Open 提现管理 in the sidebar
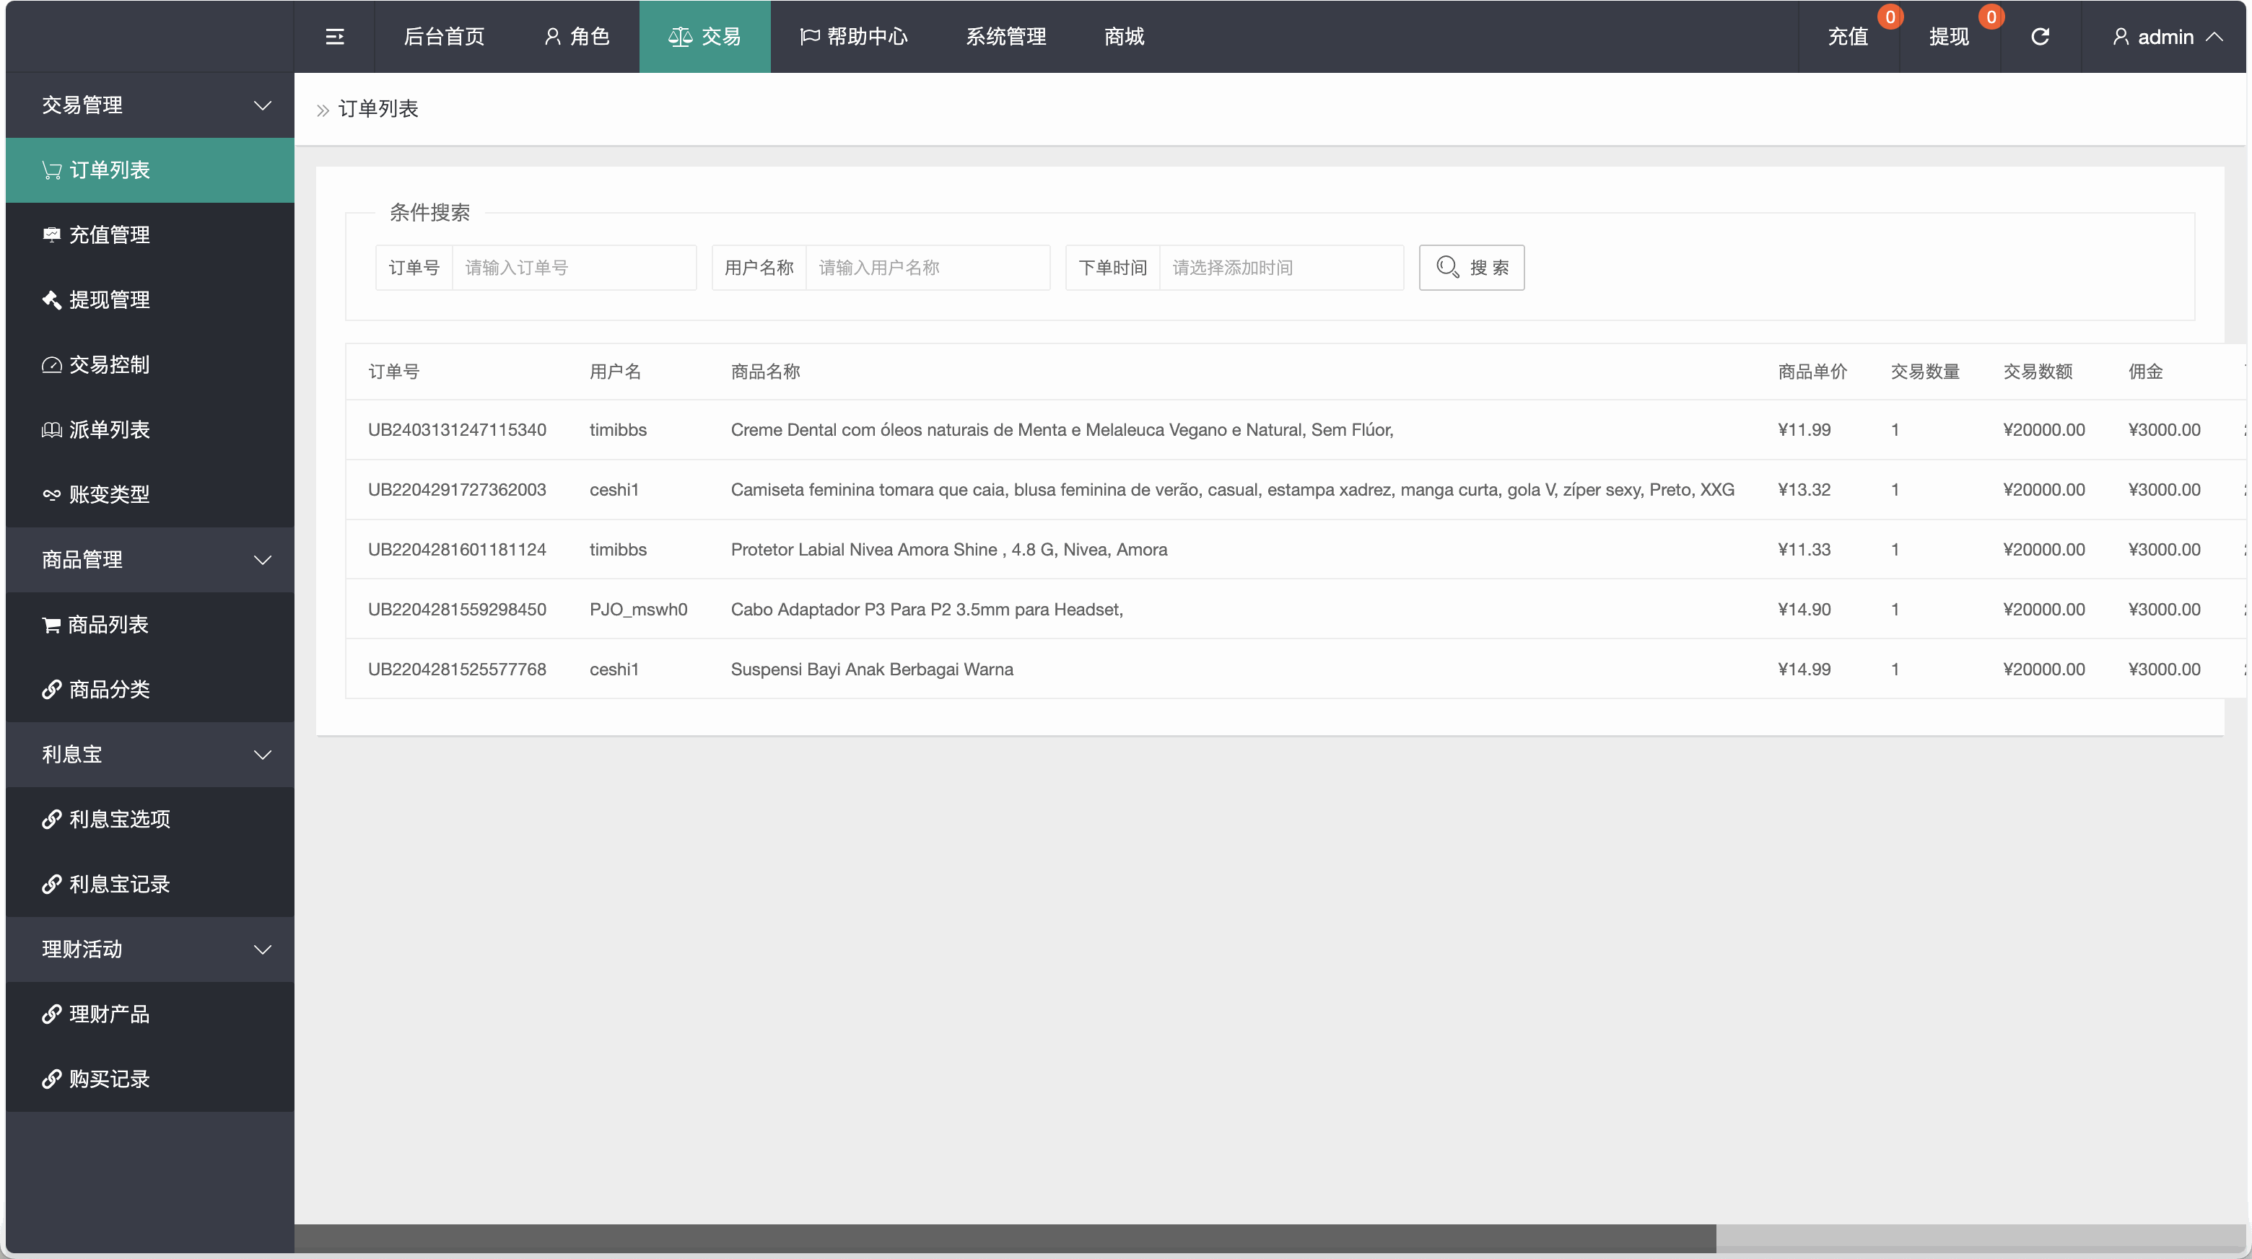The image size is (2252, 1259). click(109, 299)
